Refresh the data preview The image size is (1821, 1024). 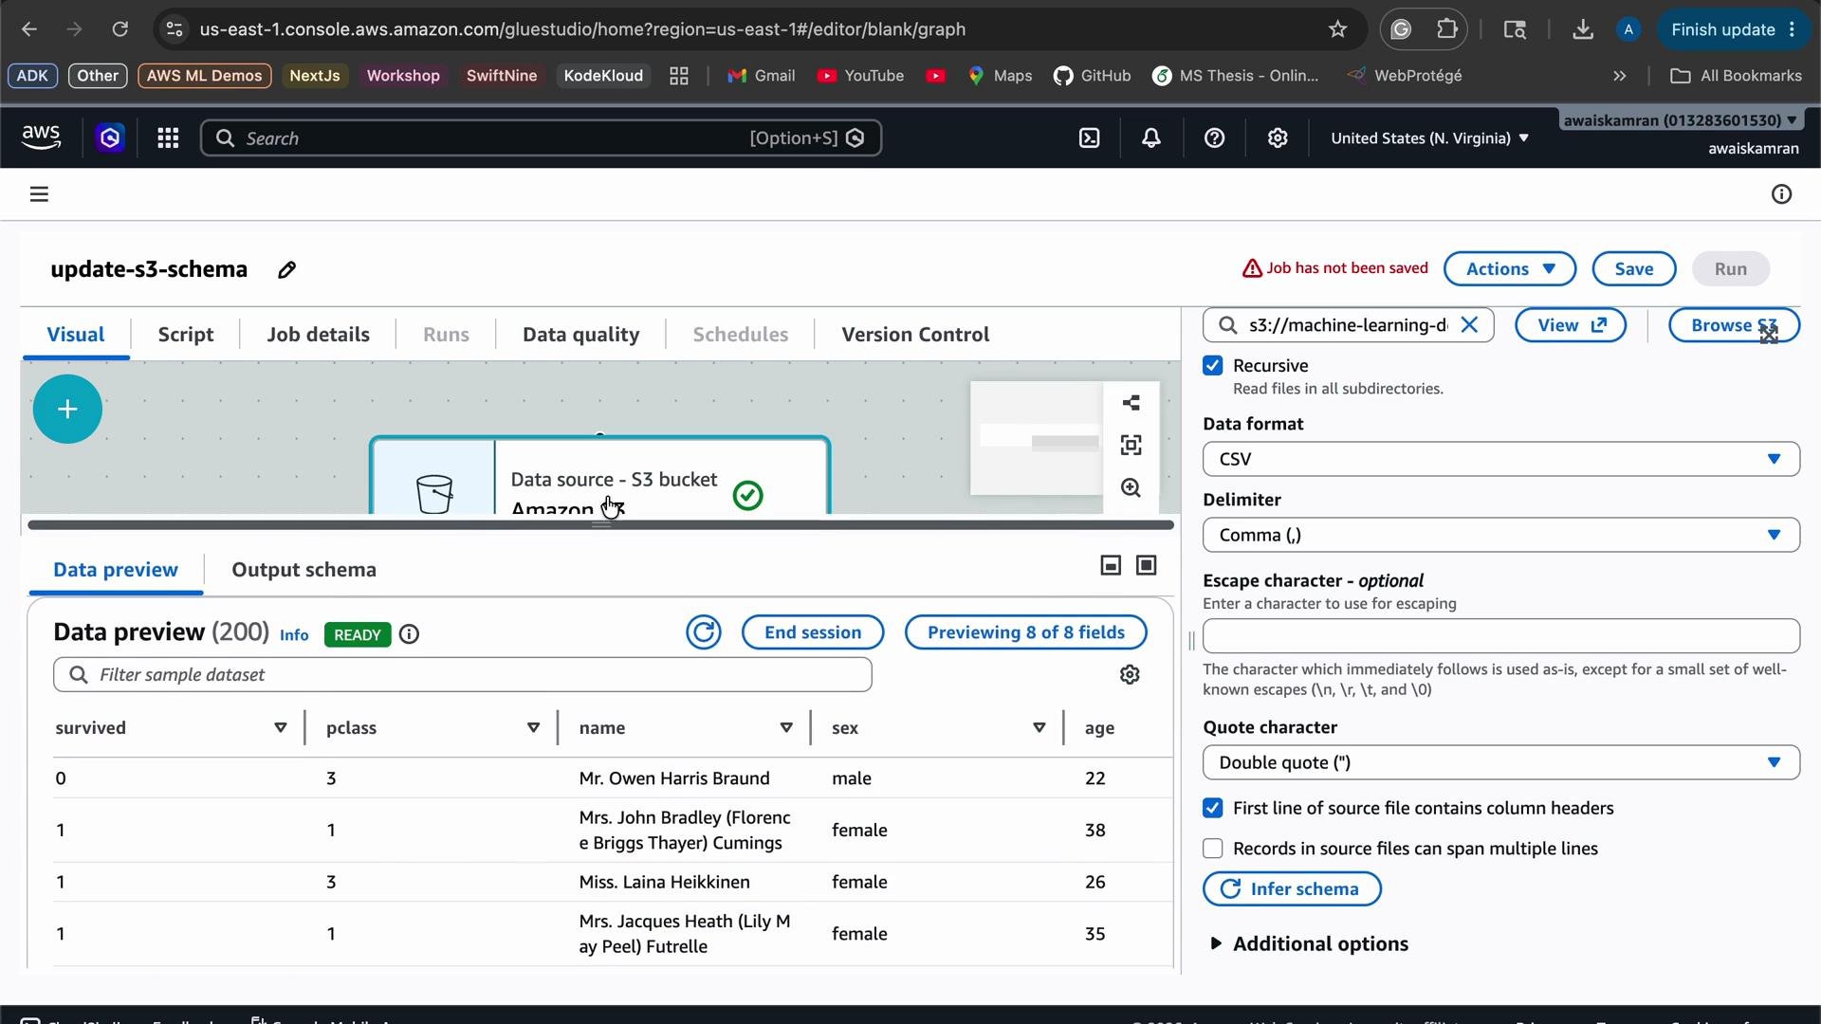[x=704, y=632]
